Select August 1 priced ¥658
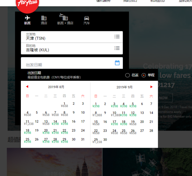The height and width of the screenshot is (176, 192). [x=64, y=105]
